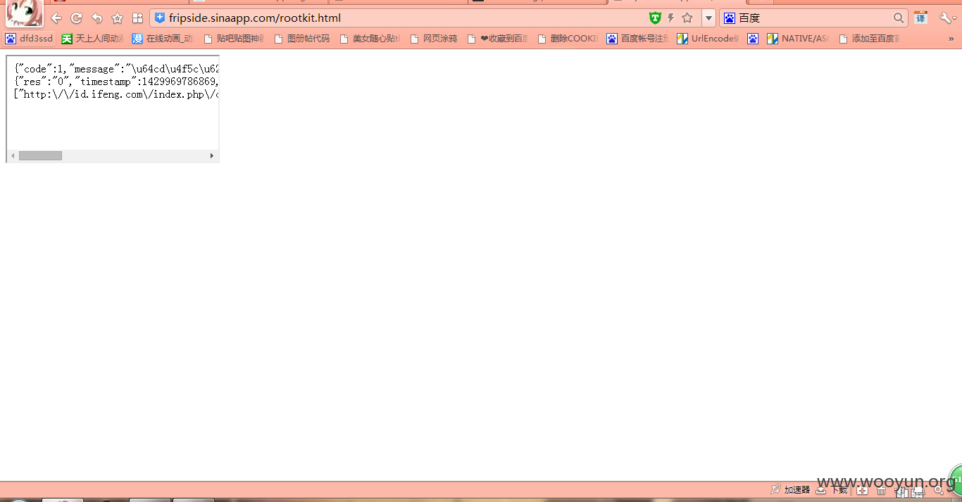The image size is (962, 502).
Task: Click the undo closed-tab arrow icon
Action: click(97, 18)
